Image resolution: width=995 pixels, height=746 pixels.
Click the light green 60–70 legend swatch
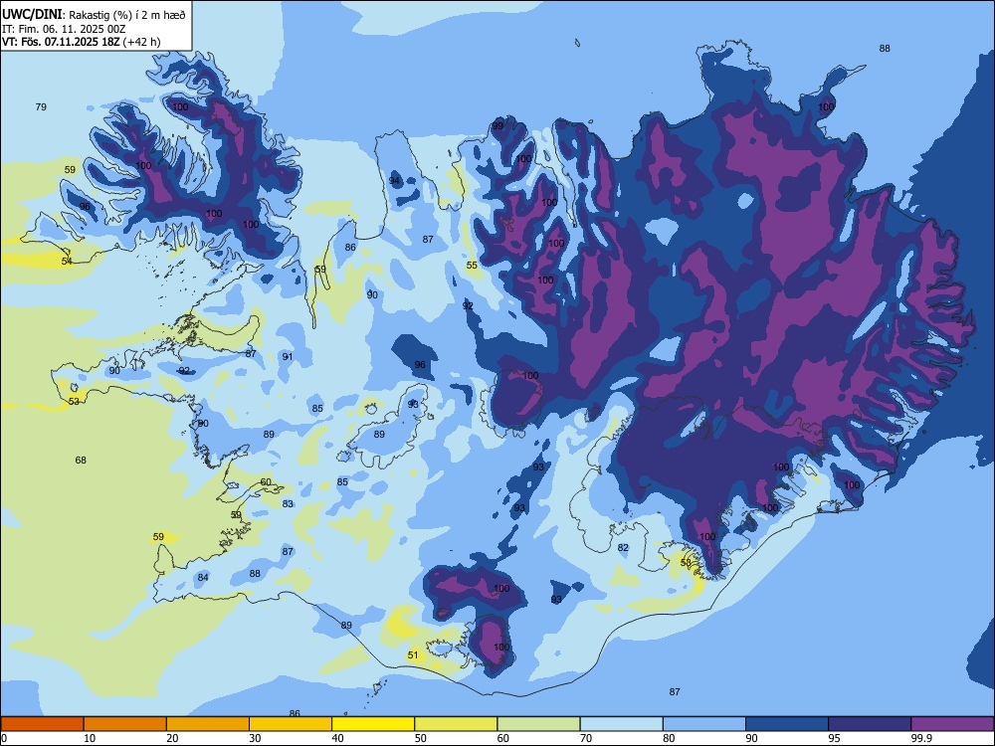coord(538,724)
